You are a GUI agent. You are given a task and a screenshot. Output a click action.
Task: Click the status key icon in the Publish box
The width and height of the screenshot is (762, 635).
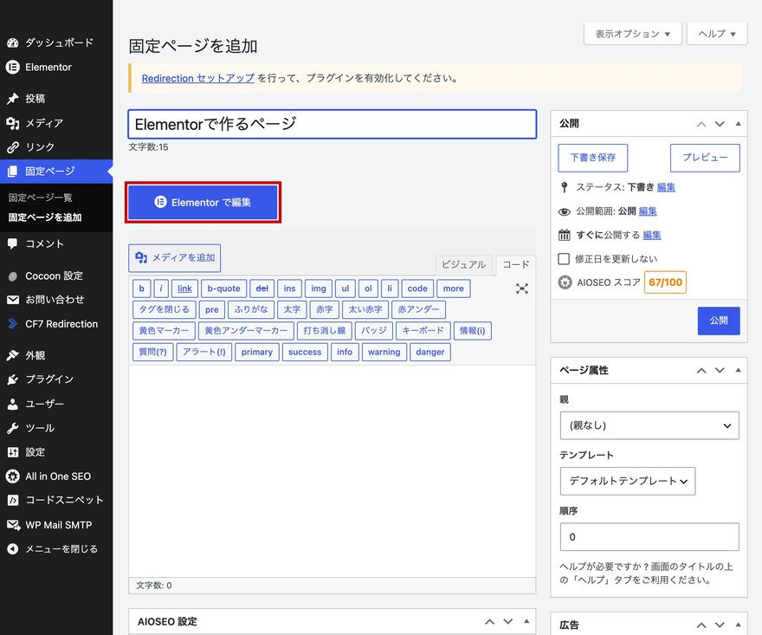coord(565,187)
